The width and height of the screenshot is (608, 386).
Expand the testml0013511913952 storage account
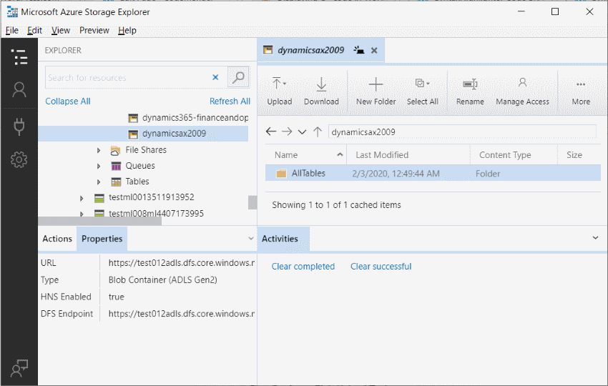pos(82,198)
